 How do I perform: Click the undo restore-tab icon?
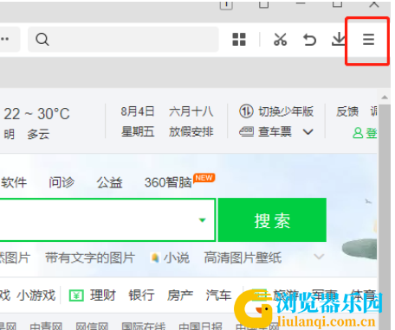pos(309,40)
